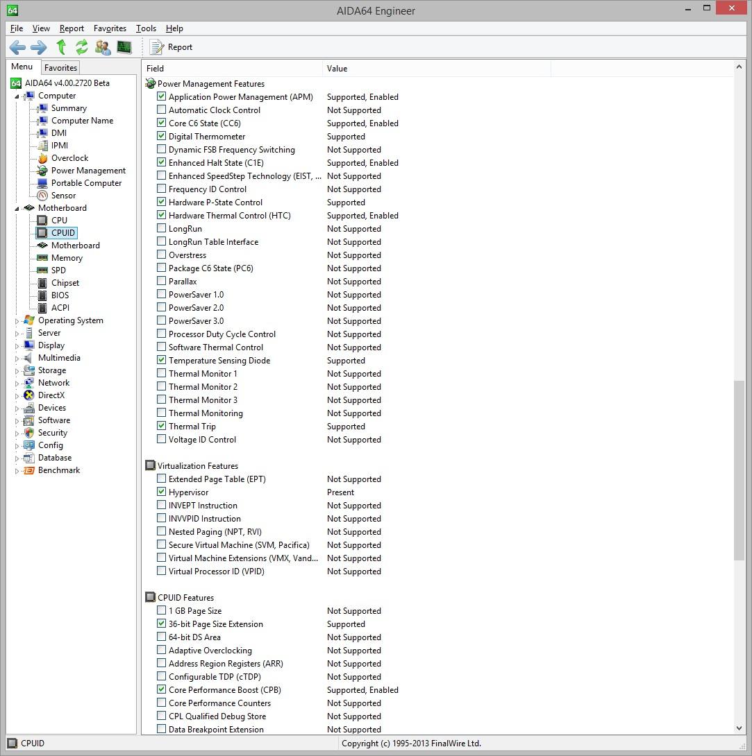Click the blue Forward arrow toolbar icon

[39, 47]
